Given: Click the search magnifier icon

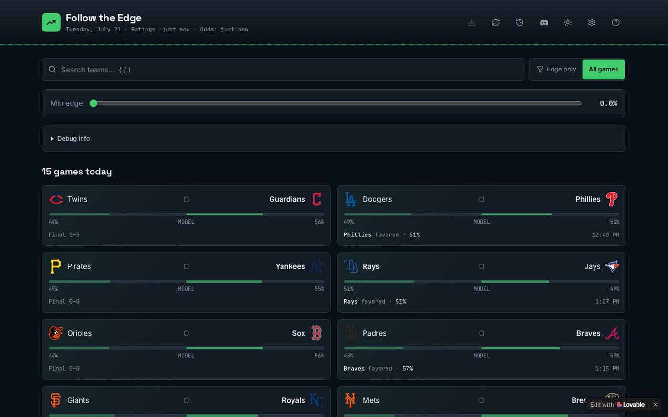Looking at the screenshot, I should 52,70.
